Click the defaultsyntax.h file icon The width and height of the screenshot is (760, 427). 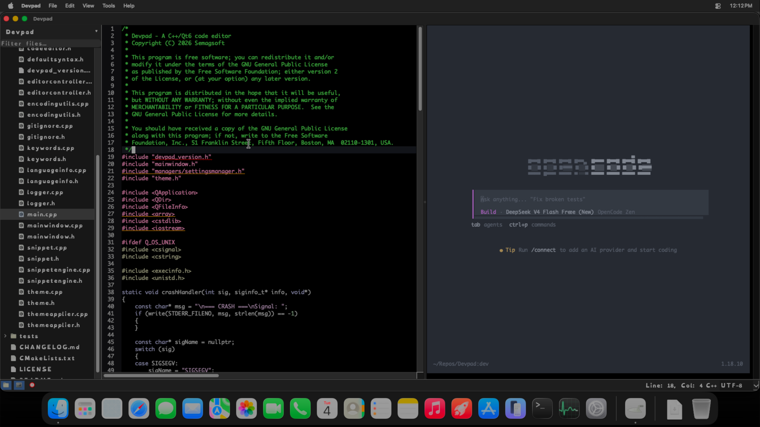[x=21, y=59]
